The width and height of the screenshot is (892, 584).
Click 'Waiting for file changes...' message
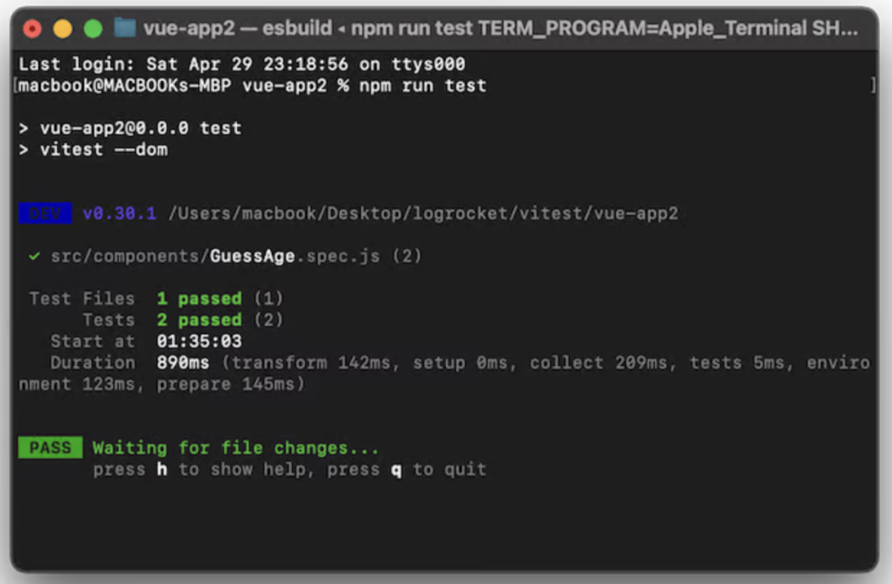[x=235, y=448]
